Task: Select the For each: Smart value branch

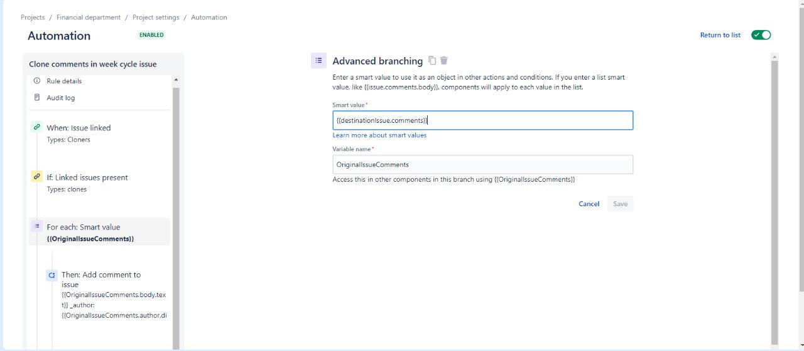Action: [x=99, y=232]
